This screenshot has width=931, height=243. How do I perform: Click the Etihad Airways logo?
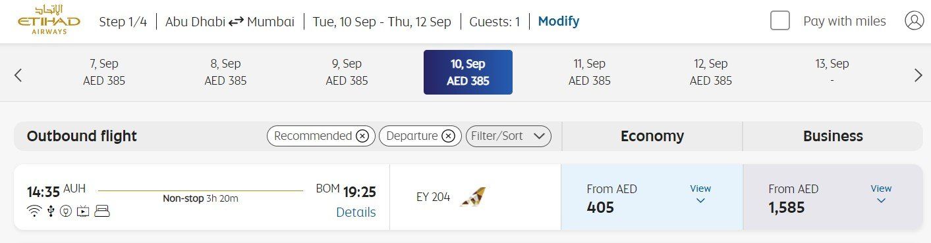[x=49, y=20]
